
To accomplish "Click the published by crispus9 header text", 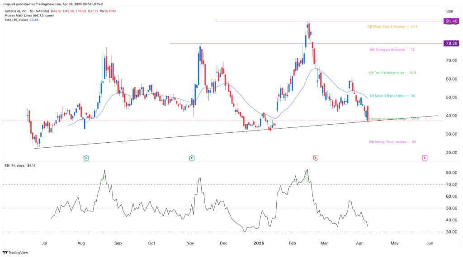I will [53, 4].
